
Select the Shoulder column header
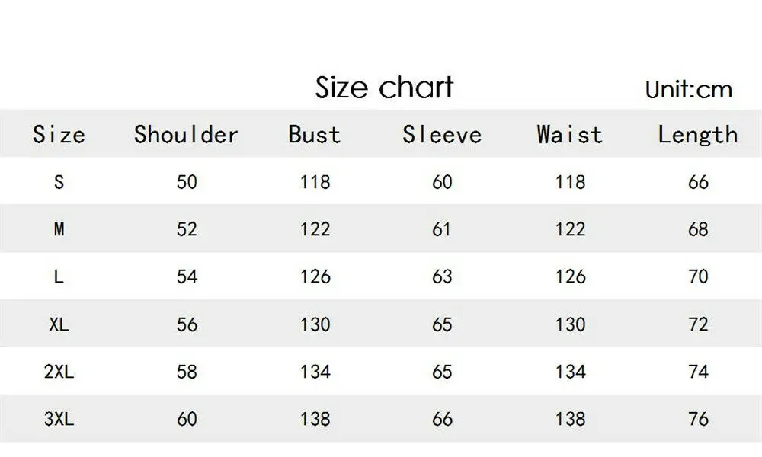186,135
